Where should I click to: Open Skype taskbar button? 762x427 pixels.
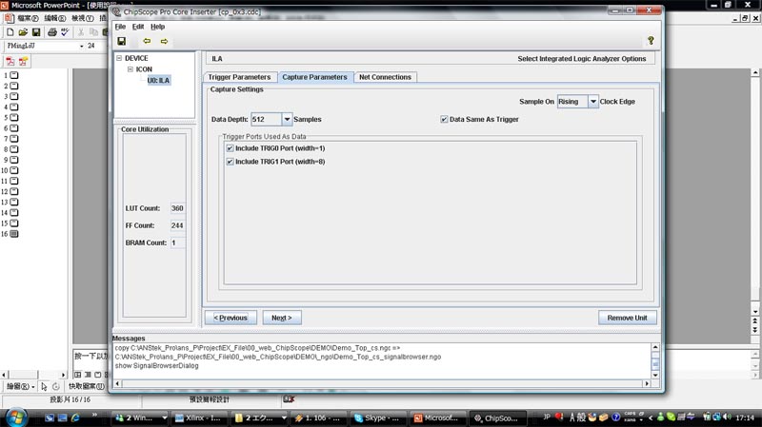coord(377,417)
